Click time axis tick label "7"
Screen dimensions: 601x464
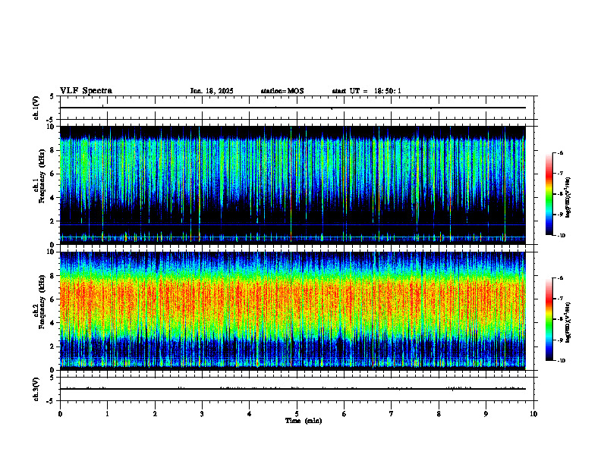(392, 414)
